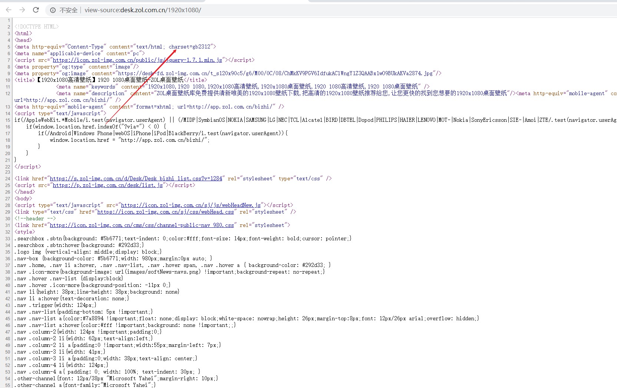Select the opening body tag line
Viewport: 617px width, 388px height.
click(23, 198)
